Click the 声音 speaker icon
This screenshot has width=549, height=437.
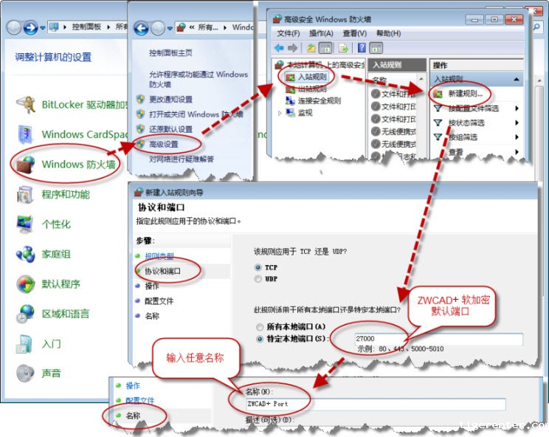coord(26,373)
